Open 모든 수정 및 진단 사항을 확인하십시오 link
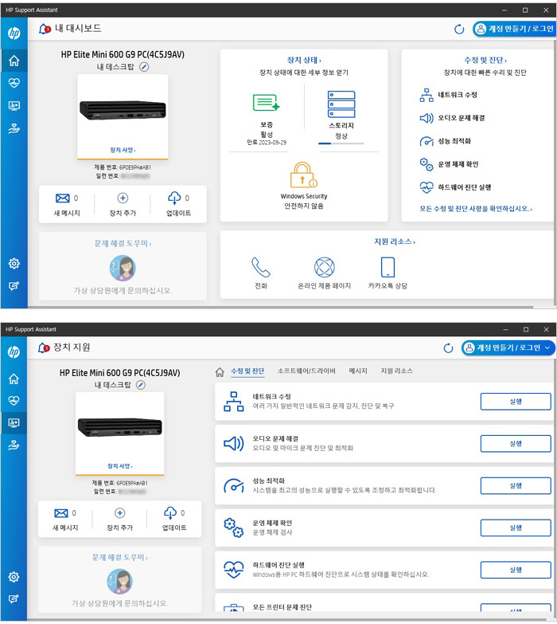 click(x=475, y=209)
